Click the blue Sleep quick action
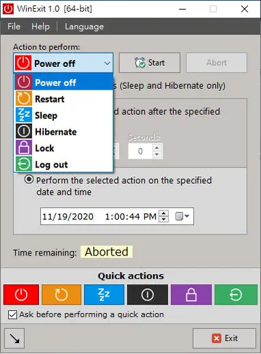Viewport: 261px width, 354px height. [104, 295]
